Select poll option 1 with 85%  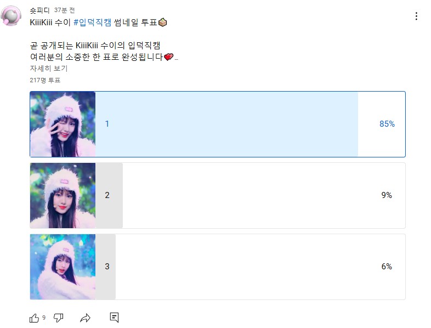[x=218, y=125]
